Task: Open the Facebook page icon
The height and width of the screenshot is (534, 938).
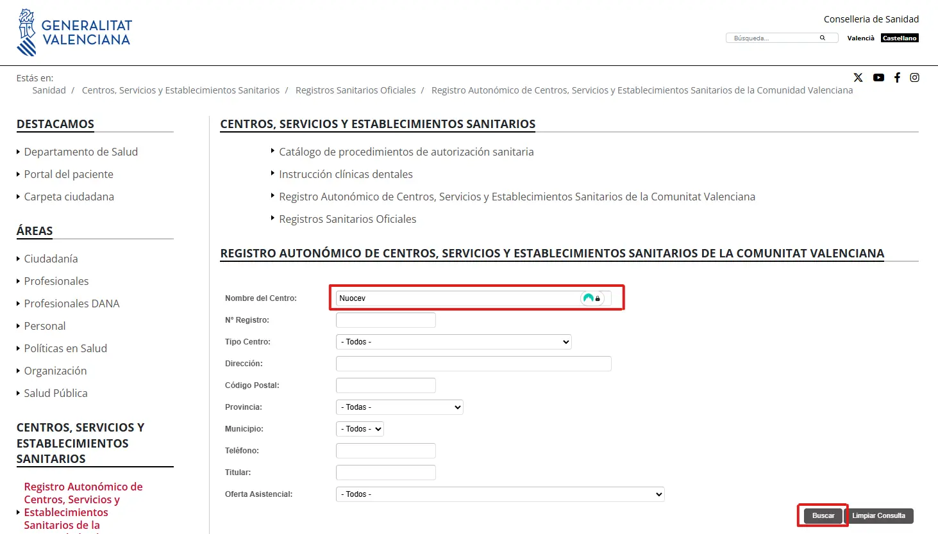Action: tap(897, 77)
